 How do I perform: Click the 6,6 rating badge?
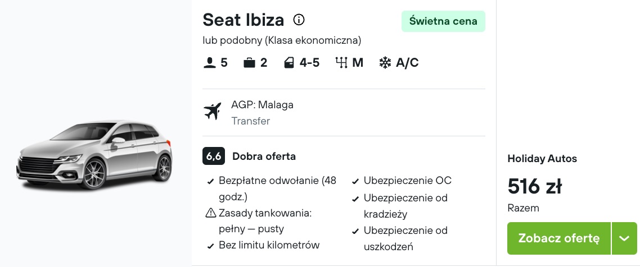coord(214,156)
